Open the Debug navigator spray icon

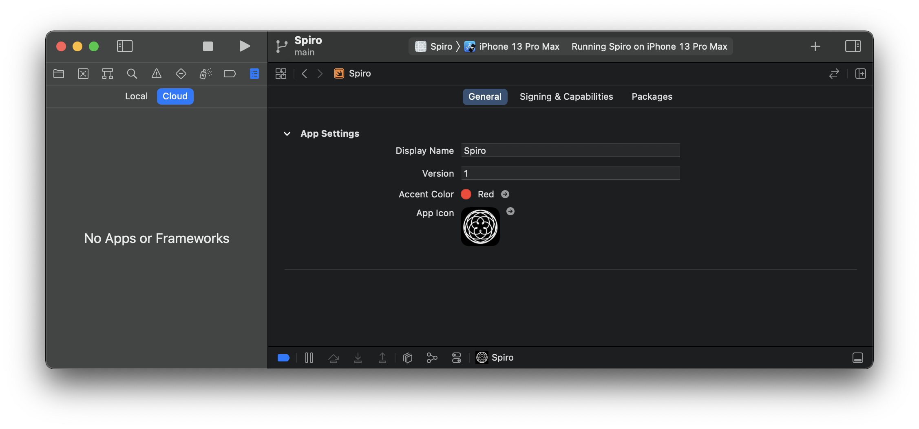[205, 74]
